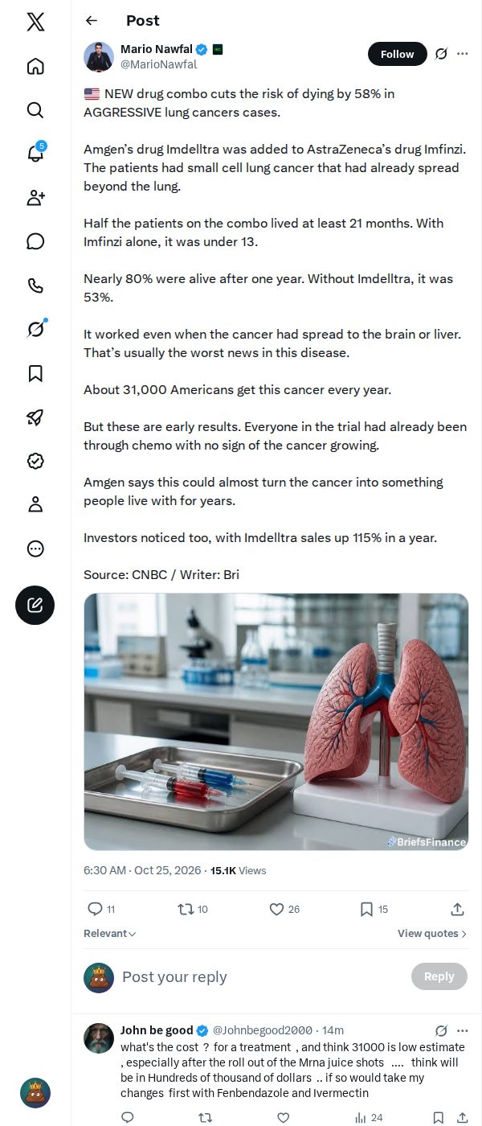
Task: Open Communities people icon in sidebar
Action: 35,198
